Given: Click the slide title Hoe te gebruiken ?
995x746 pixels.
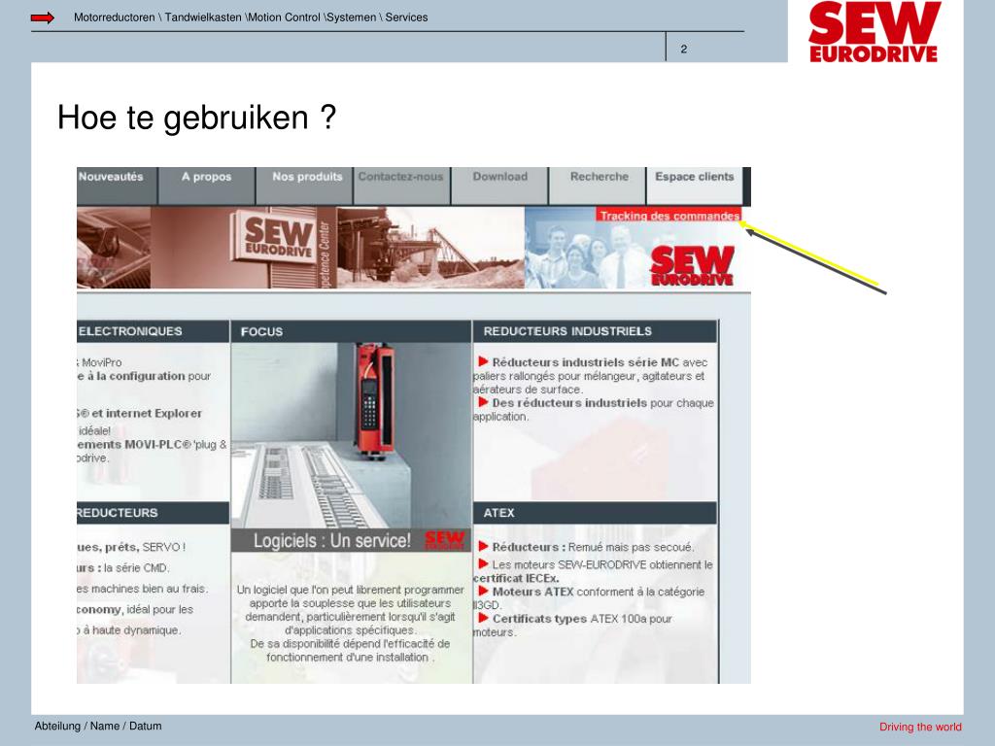Looking at the screenshot, I should pos(196,119).
